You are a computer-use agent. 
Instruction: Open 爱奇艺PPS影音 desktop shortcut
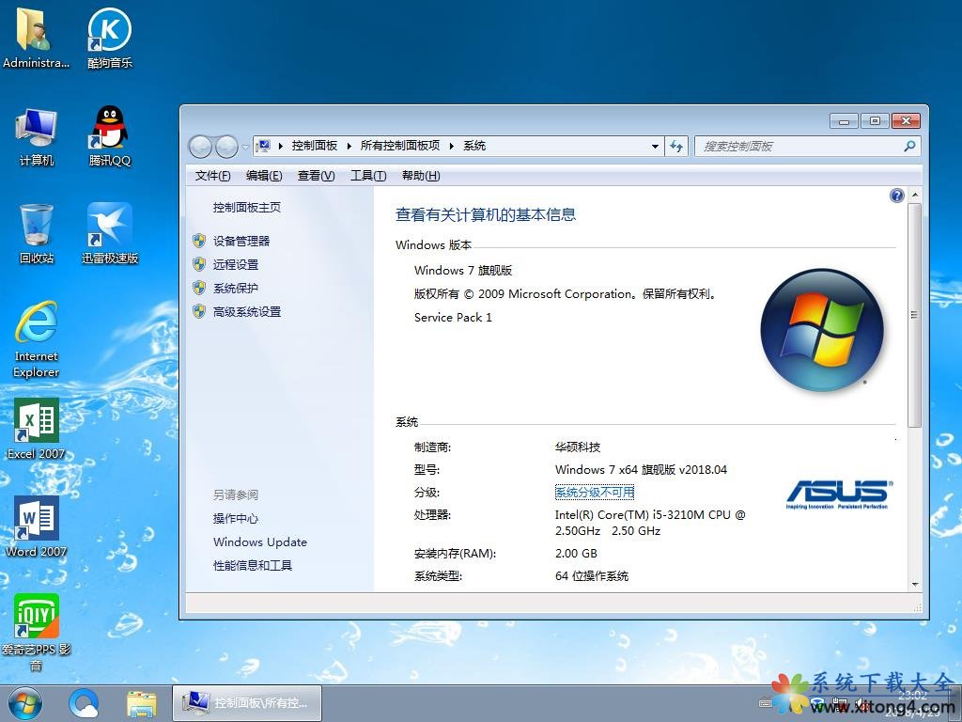[x=37, y=633]
